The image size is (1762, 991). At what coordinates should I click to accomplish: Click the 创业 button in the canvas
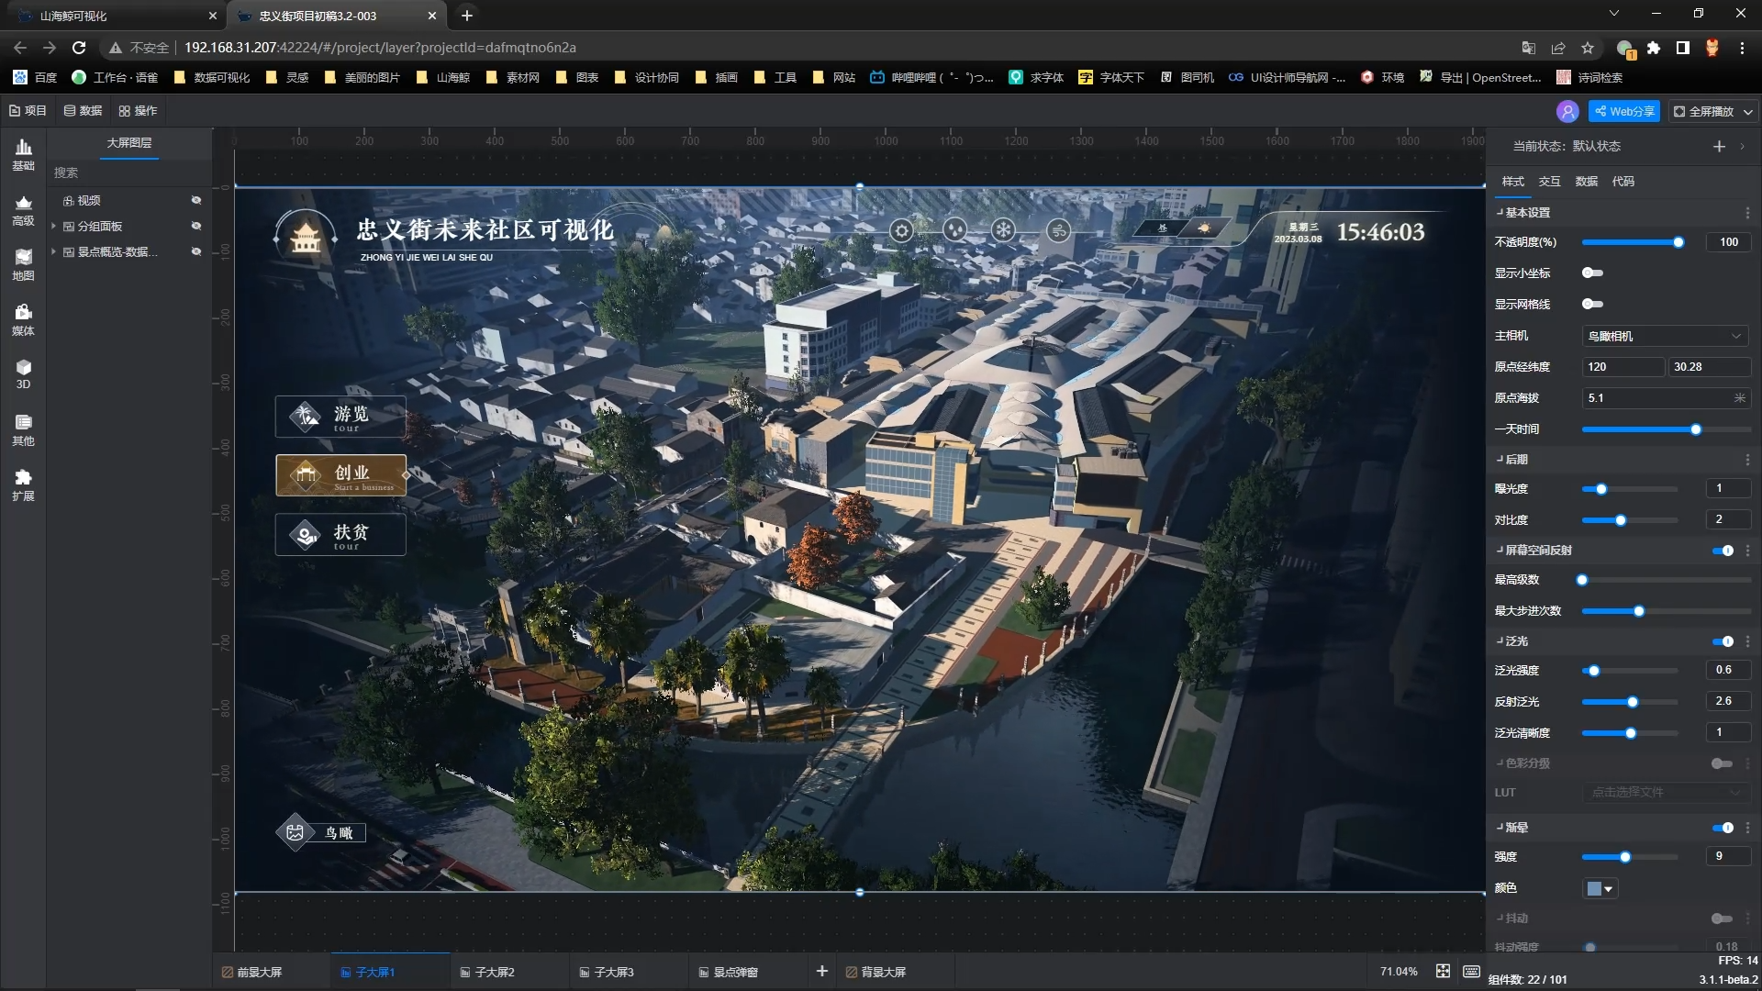click(x=340, y=475)
